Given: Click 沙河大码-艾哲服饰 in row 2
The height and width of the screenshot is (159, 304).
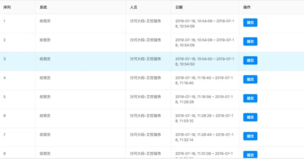Looking at the screenshot, I should [x=146, y=40].
